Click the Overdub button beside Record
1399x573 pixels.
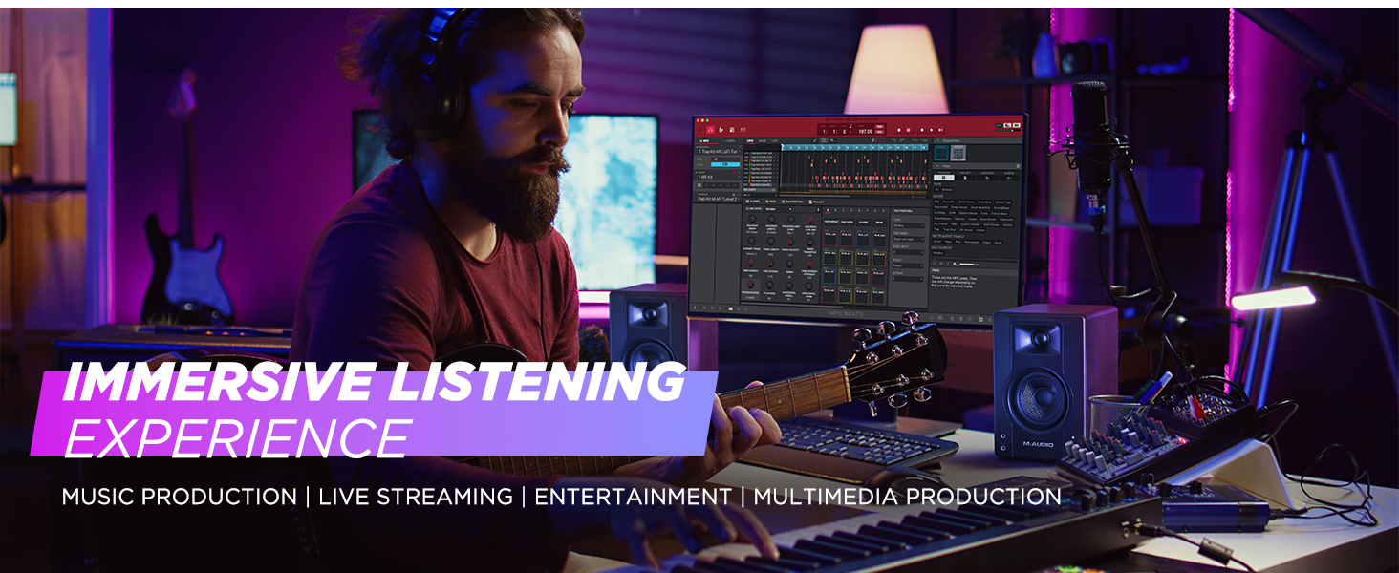(x=909, y=129)
